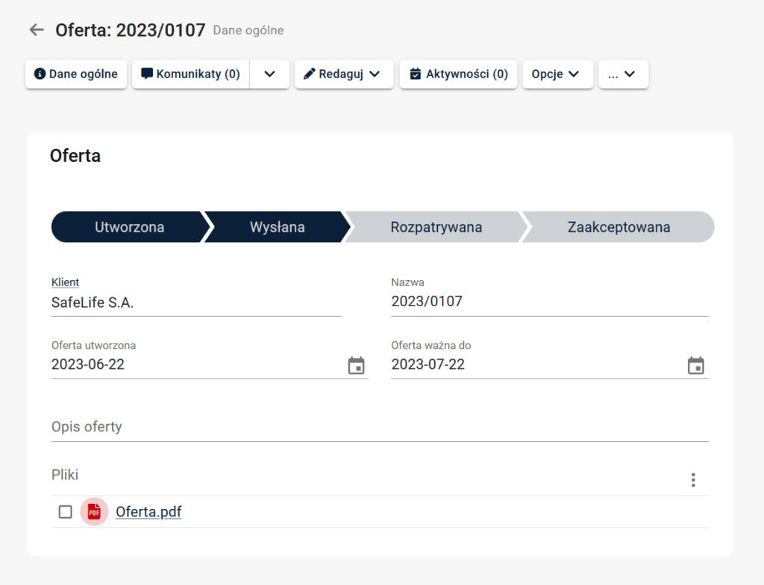Click the red PDF file icon
The width and height of the screenshot is (764, 585).
[x=94, y=512]
